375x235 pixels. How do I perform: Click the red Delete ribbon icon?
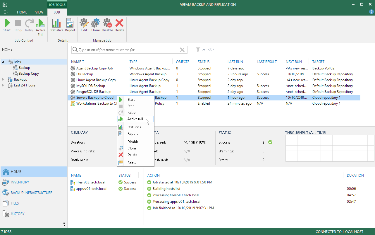coord(119,25)
